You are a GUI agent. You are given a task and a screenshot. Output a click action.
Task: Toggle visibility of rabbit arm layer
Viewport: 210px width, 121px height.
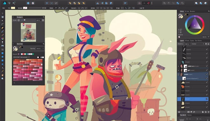click(x=207, y=66)
